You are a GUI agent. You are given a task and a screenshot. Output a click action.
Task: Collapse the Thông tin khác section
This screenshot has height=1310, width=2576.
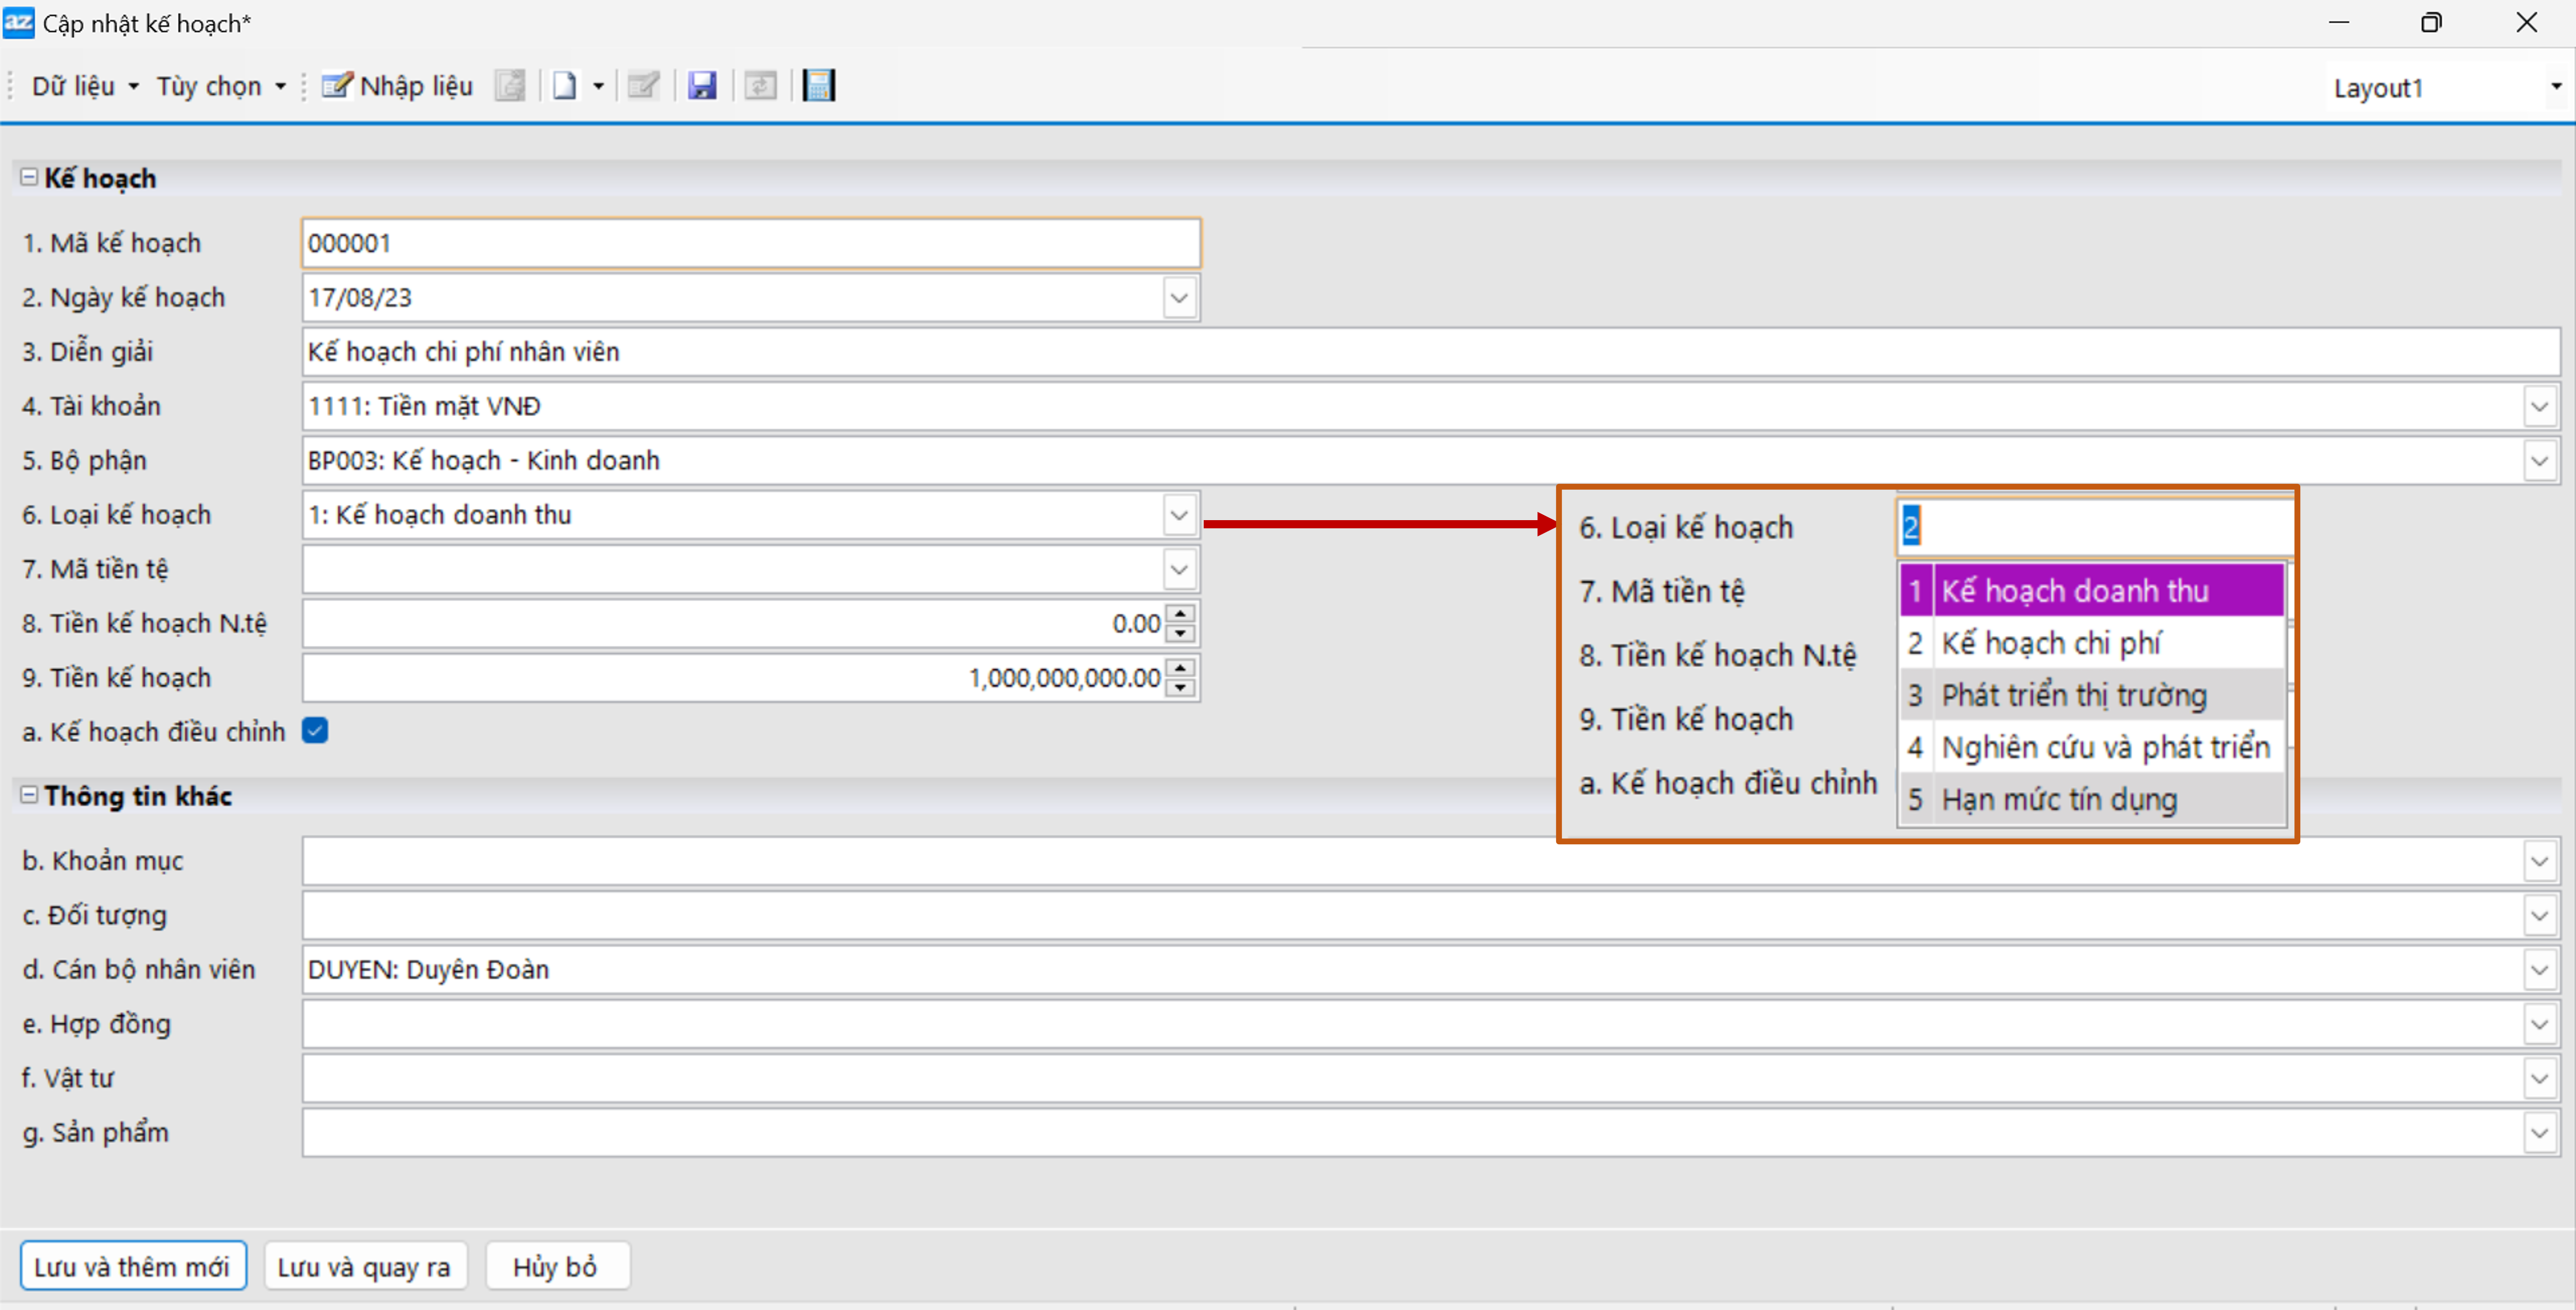(x=29, y=795)
